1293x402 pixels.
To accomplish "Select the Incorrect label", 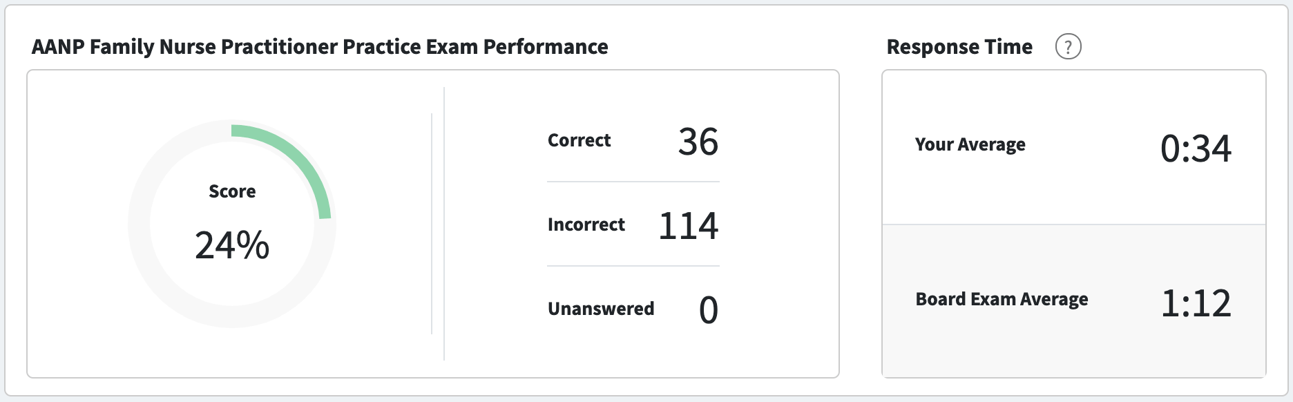I will pos(586,224).
